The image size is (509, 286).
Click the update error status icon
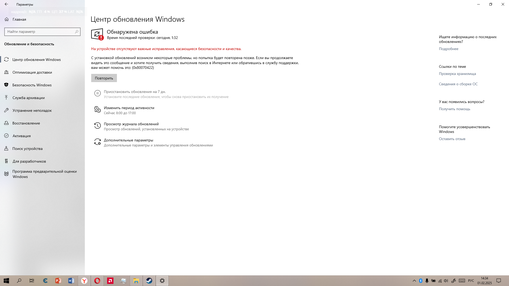point(97,34)
